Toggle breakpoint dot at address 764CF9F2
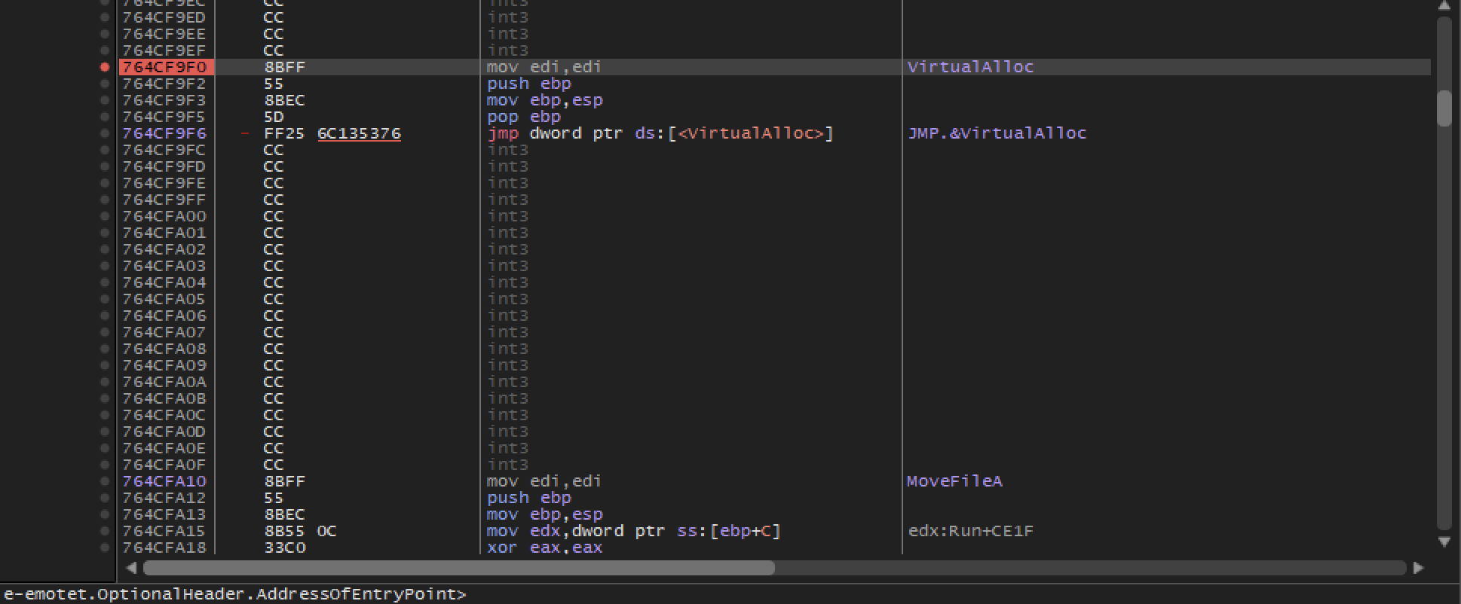The width and height of the screenshot is (1461, 604). [x=105, y=84]
